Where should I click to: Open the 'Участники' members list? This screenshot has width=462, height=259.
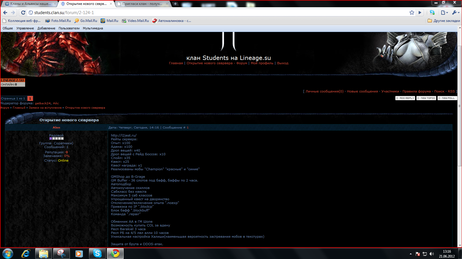(390, 91)
